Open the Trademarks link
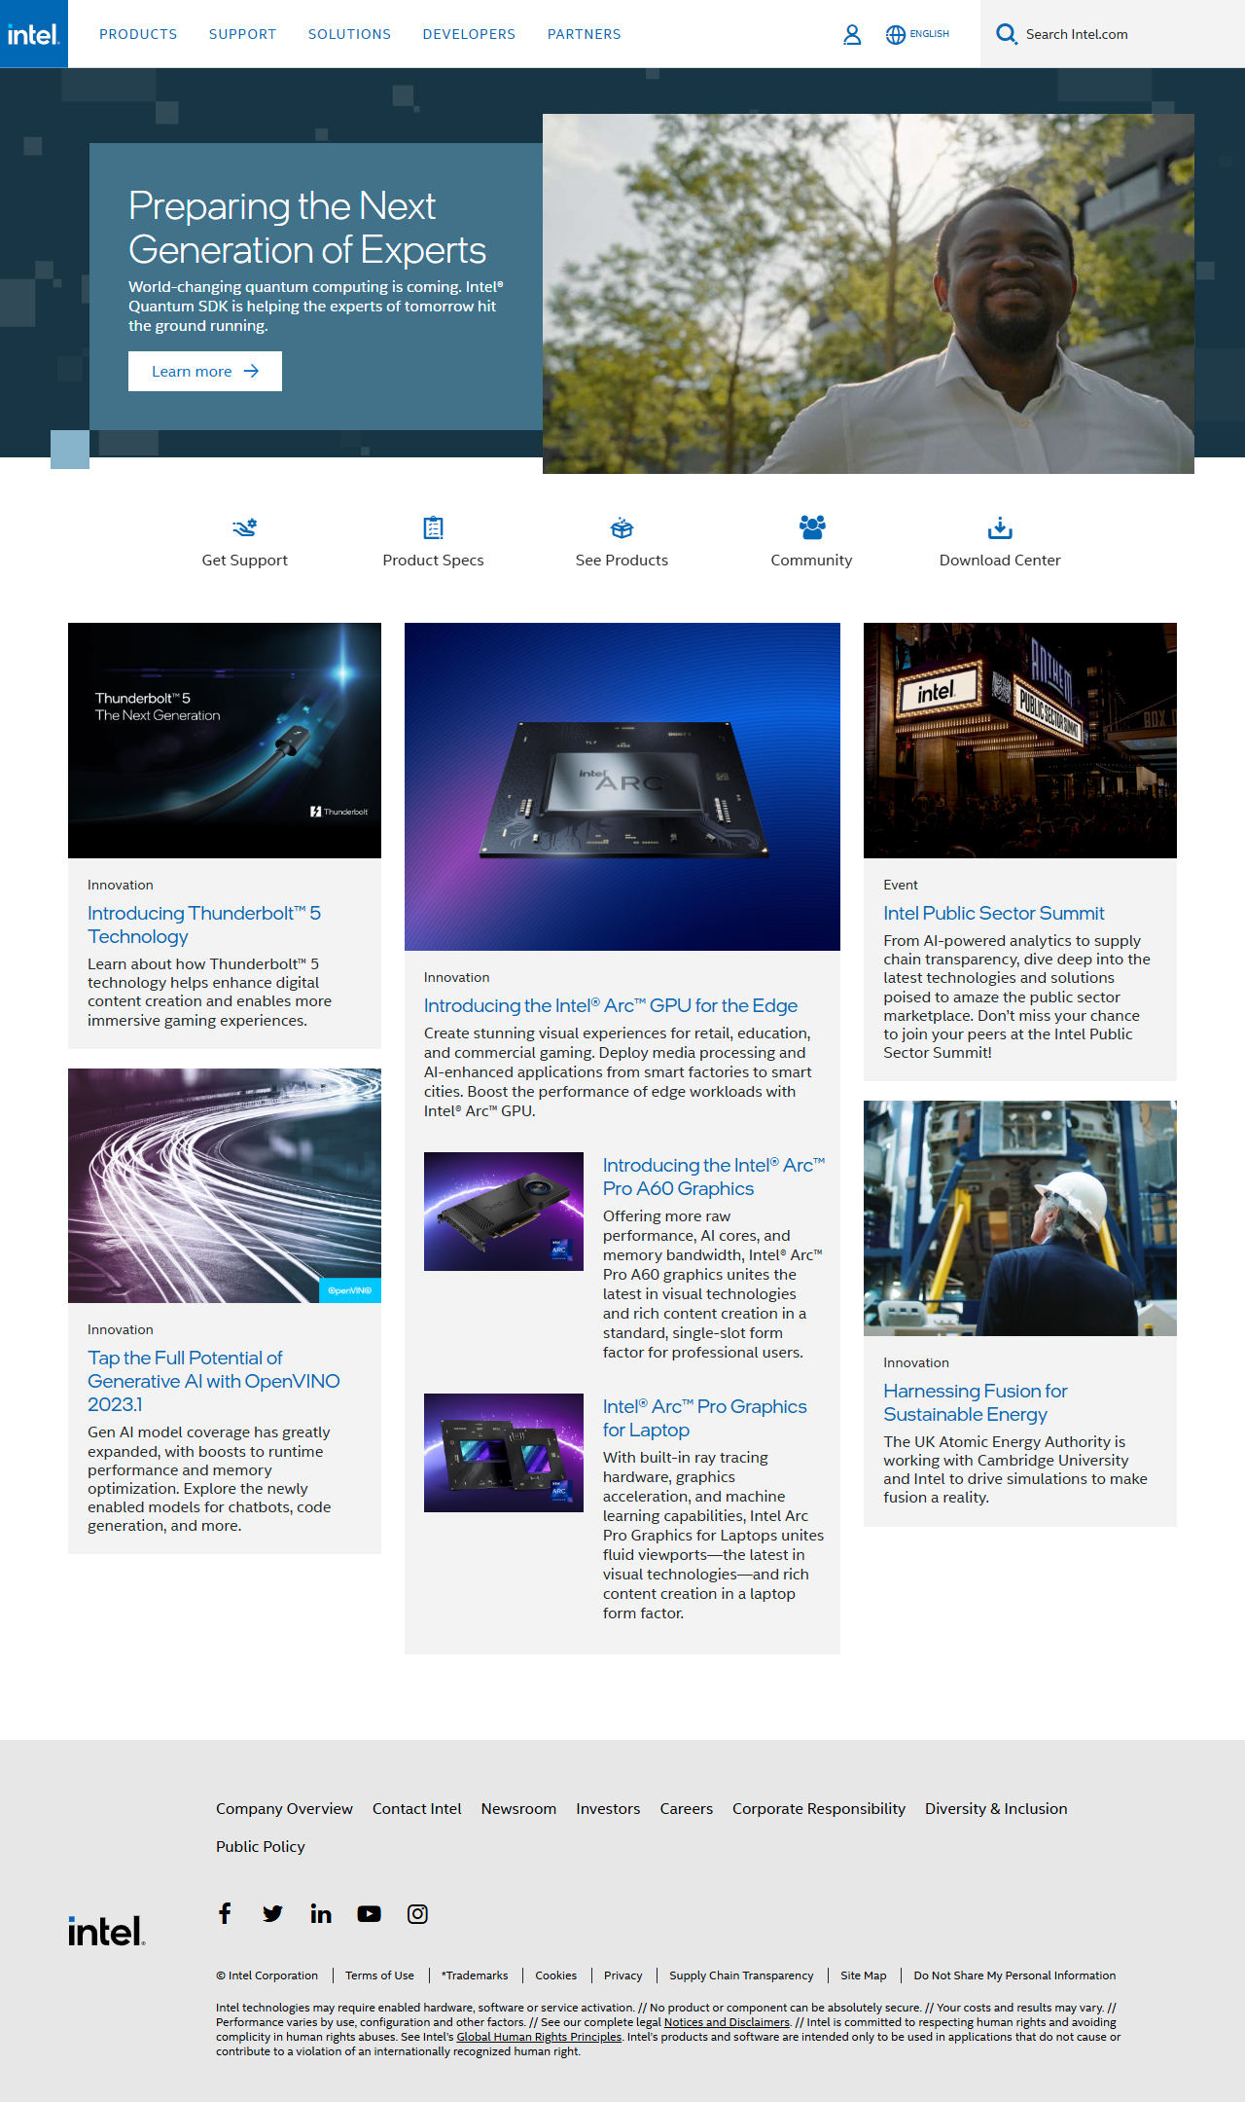Screen dimensions: 1245x2102 pyautogui.click(x=475, y=1975)
